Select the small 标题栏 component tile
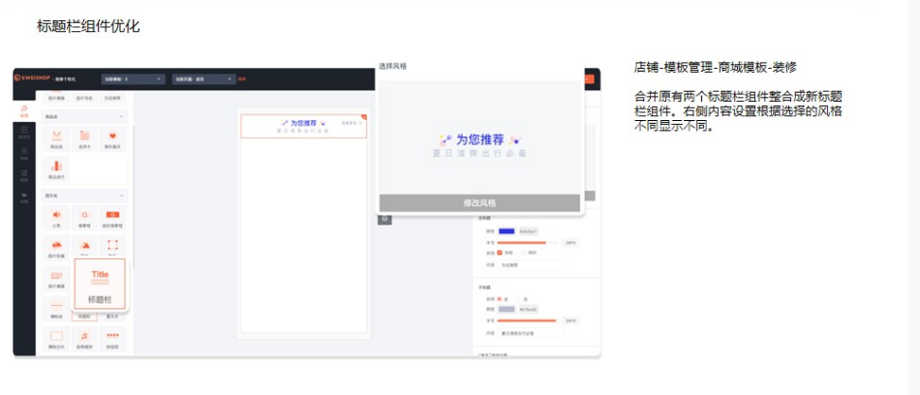This screenshot has width=920, height=395. pyautogui.click(x=85, y=315)
